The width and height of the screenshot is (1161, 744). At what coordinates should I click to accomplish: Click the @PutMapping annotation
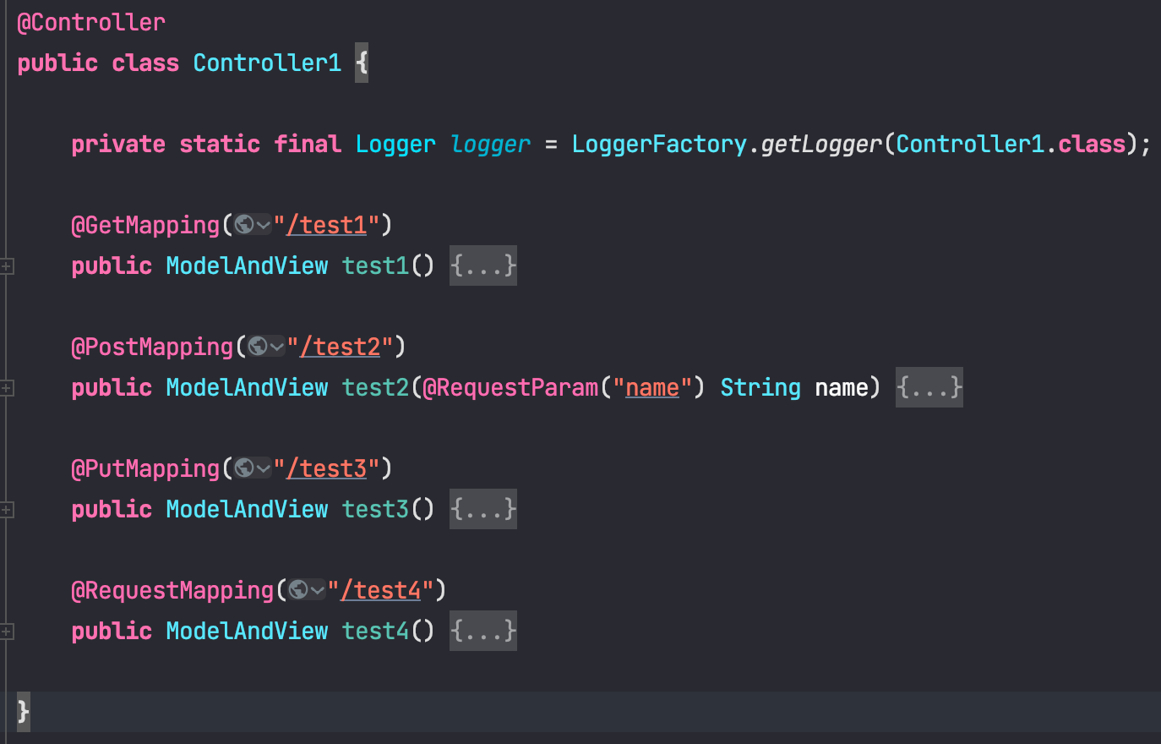[145, 468]
